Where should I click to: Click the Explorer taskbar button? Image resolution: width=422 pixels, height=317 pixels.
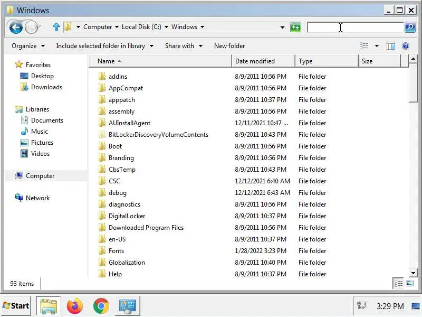point(49,306)
